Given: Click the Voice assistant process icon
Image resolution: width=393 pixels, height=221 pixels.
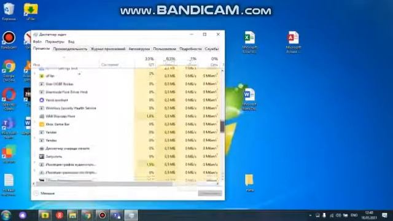Looking at the screenshot, I should point(42,100).
